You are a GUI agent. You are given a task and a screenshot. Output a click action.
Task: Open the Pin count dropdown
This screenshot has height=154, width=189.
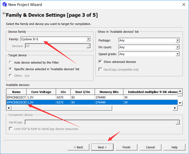[x=149, y=47]
